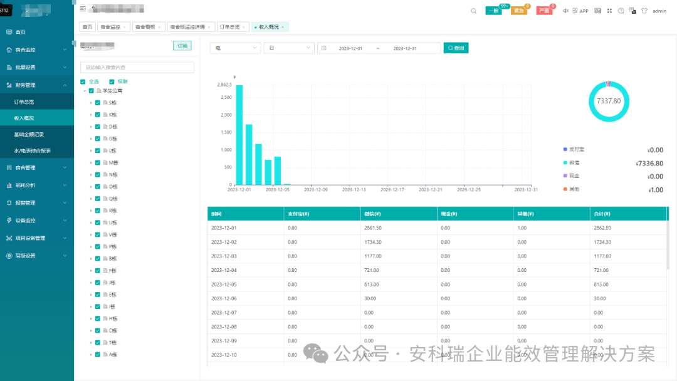Expand the N栋 tree node

(91, 175)
